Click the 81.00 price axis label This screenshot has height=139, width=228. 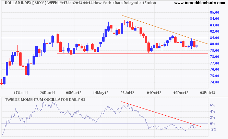pyautogui.click(x=215, y=38)
